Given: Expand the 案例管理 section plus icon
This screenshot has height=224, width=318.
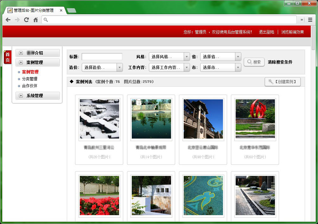Looking at the screenshot, I should click(x=21, y=62).
